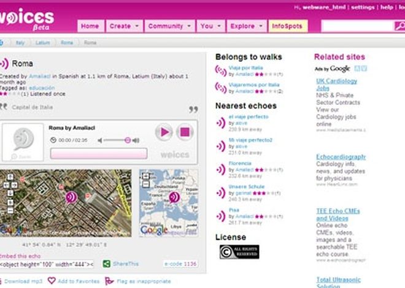This screenshot has width=405, height=288.
Task: Click the echo icon beside Pisa
Action: (221, 216)
